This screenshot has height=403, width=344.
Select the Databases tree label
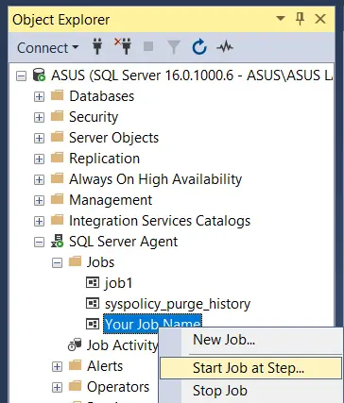pyautogui.click(x=101, y=96)
